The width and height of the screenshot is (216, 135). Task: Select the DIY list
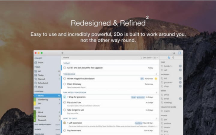point(47,103)
